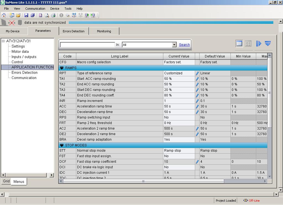Click the parameter table horizontal scrollbar thumb
The height and width of the screenshot is (205, 283).
point(143,181)
